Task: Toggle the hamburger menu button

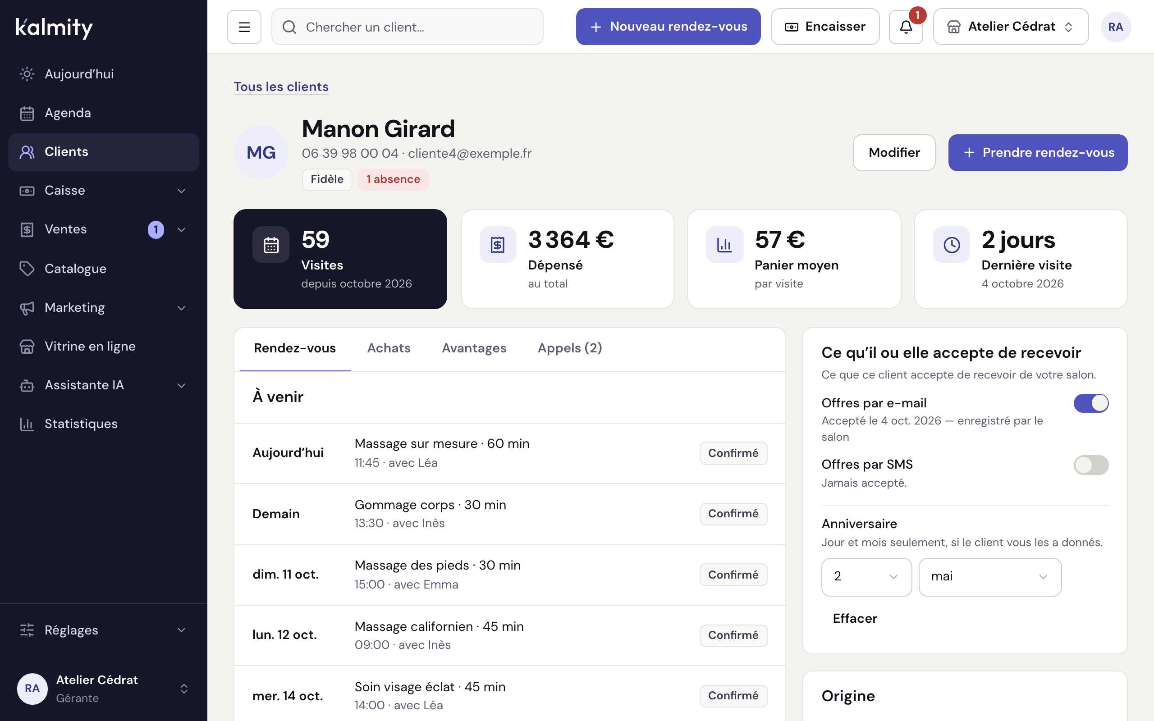Action: tap(244, 27)
